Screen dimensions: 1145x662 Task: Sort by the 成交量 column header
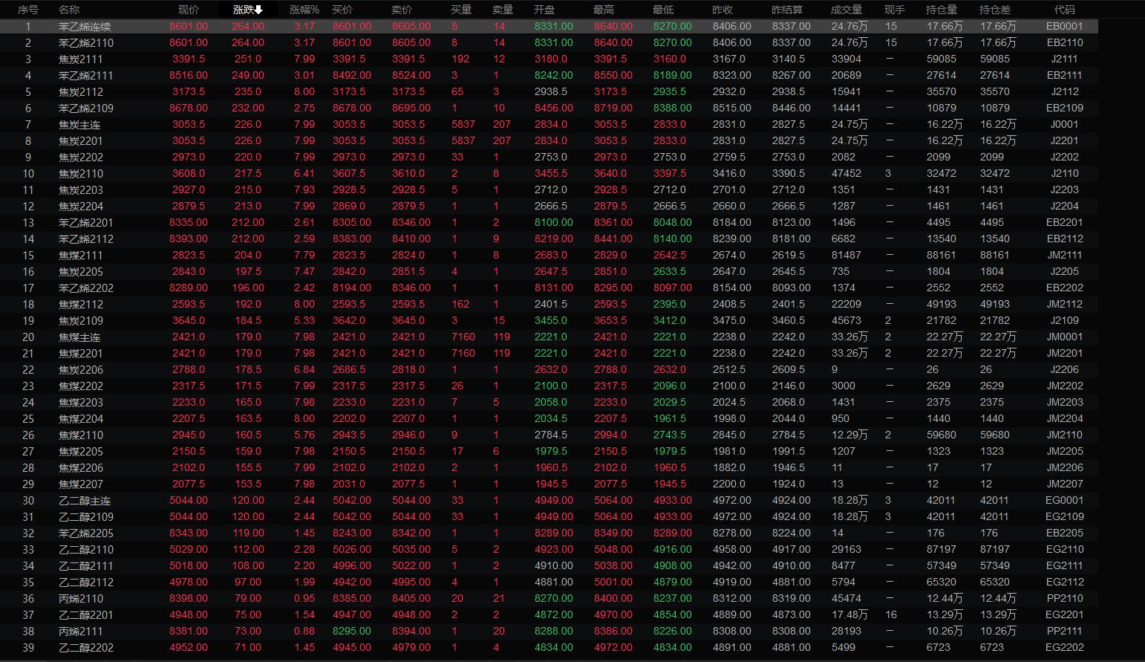pos(846,10)
